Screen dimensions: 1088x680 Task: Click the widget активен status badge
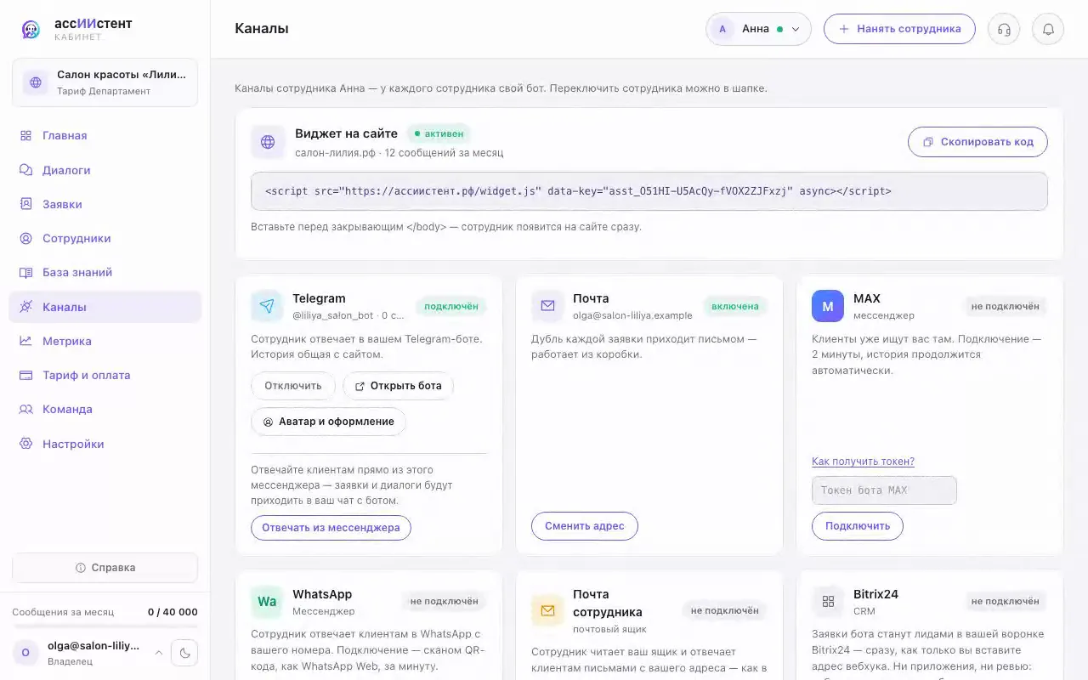439,133
